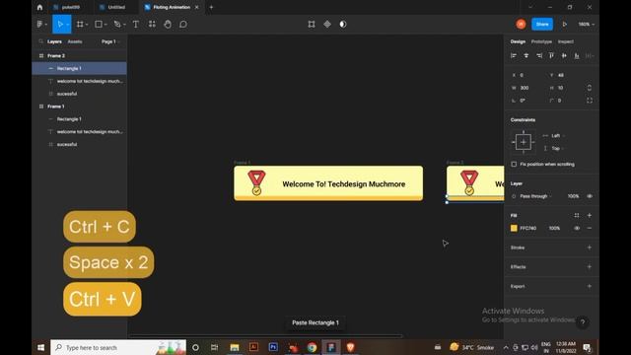Click the Share button
Viewport: 631px width, 355px height.
click(x=542, y=24)
